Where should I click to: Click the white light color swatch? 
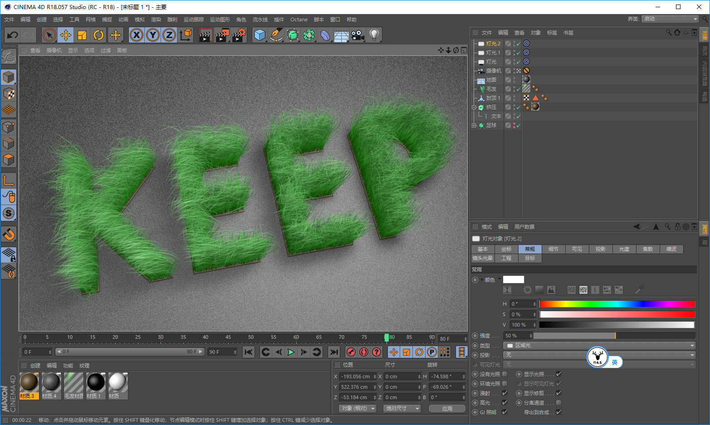click(514, 279)
